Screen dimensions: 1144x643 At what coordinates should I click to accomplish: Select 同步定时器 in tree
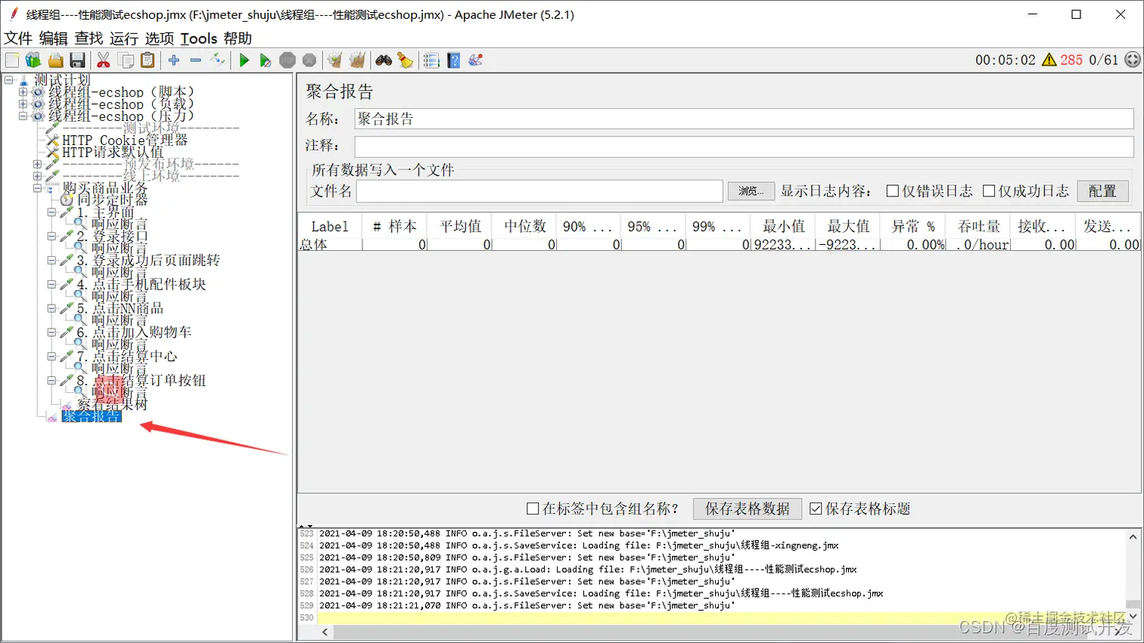pos(113,200)
